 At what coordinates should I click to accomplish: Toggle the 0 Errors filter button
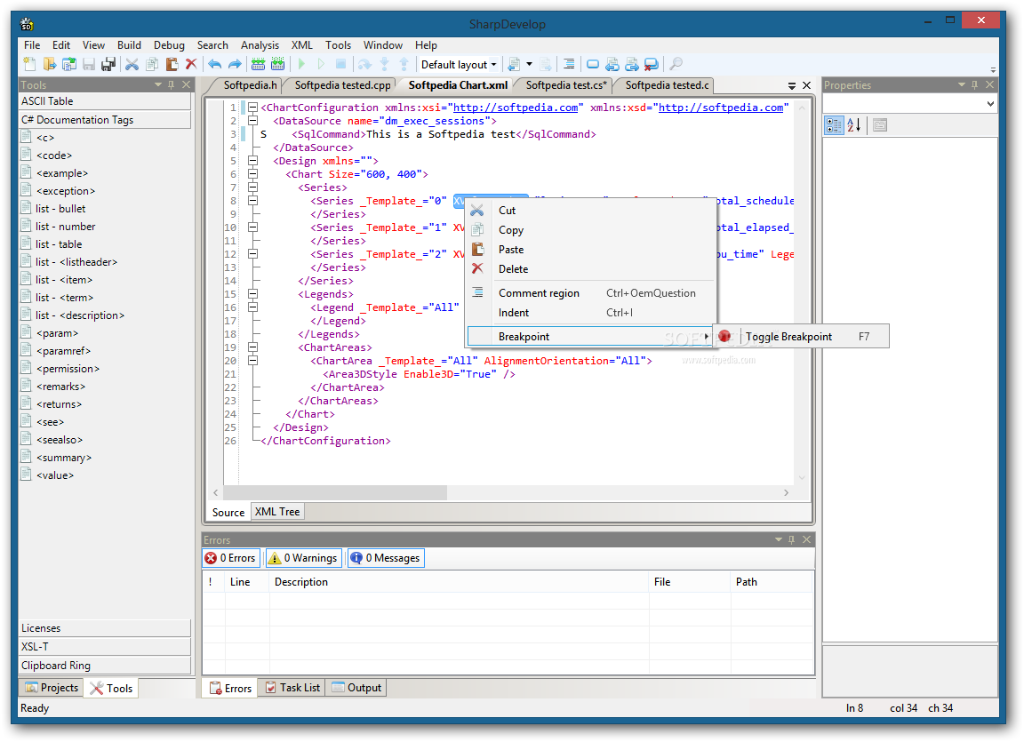point(231,558)
